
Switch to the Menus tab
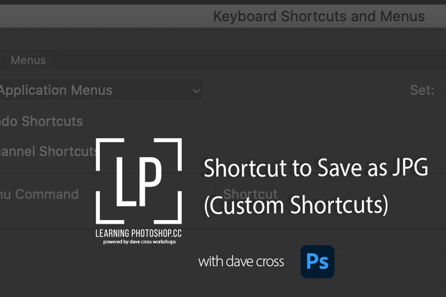(28, 60)
